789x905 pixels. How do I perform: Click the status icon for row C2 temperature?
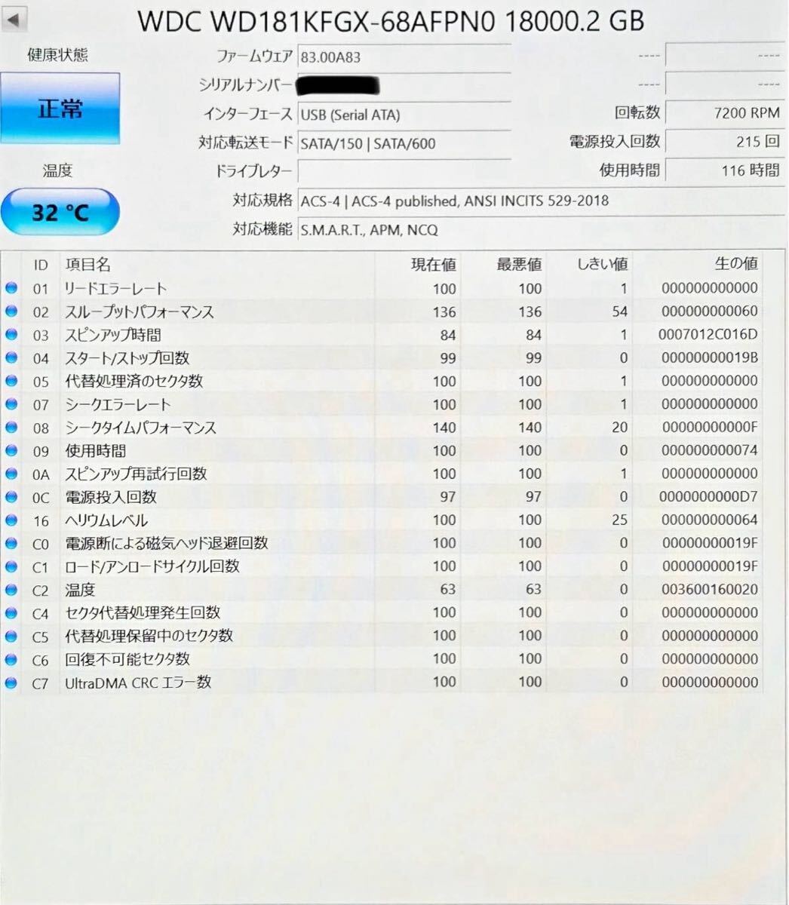point(11,590)
